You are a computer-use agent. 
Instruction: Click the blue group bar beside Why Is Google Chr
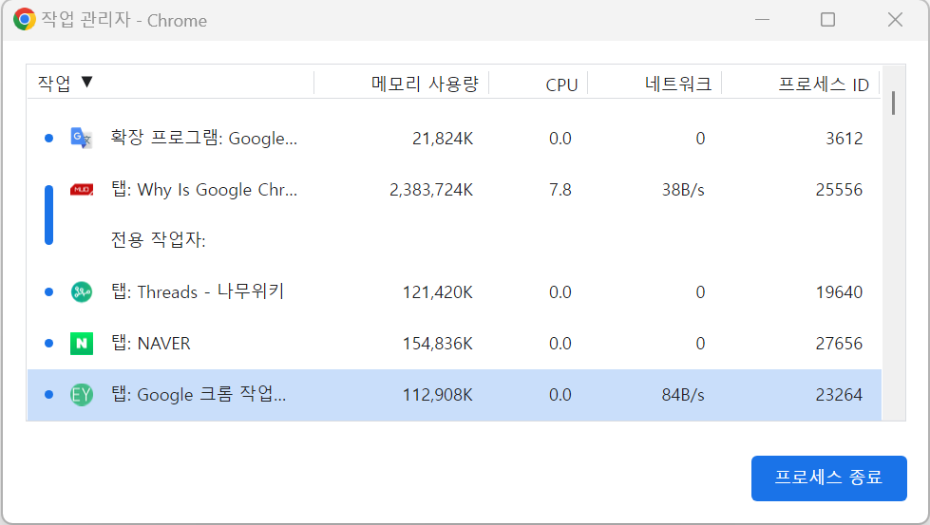48,216
